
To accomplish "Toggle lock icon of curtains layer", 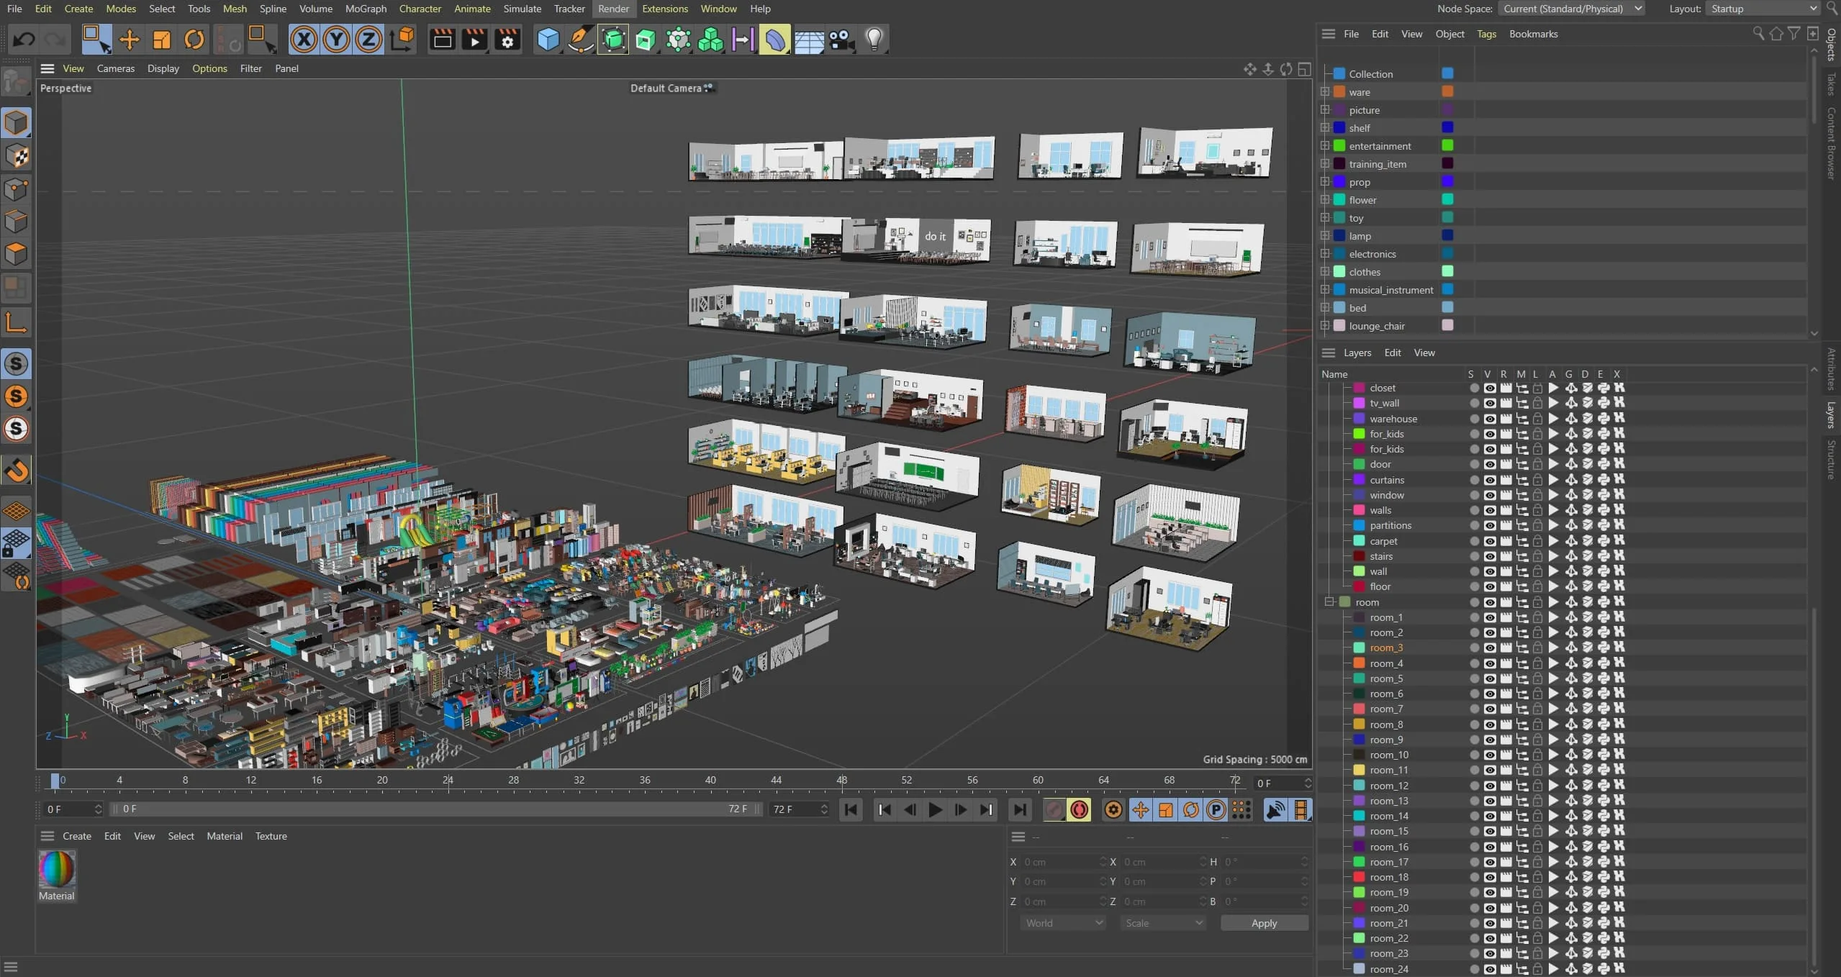I will (1537, 479).
